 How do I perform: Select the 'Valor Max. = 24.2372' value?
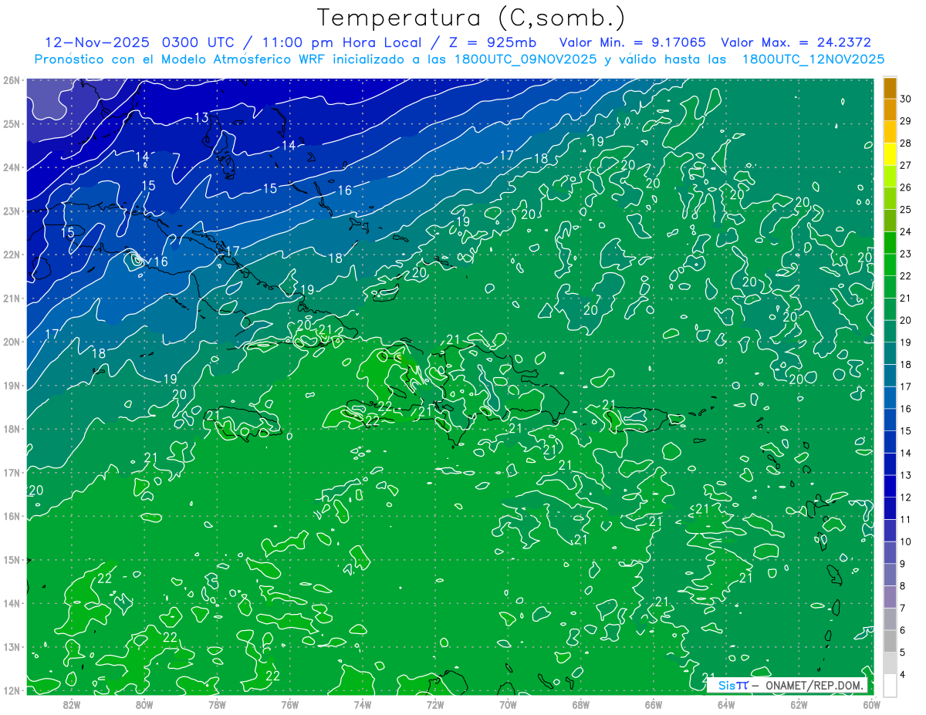(796, 42)
